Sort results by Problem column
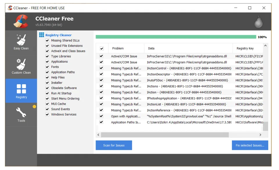Image resolution: width=279 pixels, height=170 pixels. 126,48
